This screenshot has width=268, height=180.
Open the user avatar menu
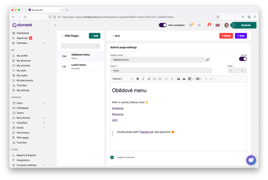pyautogui.click(x=226, y=25)
